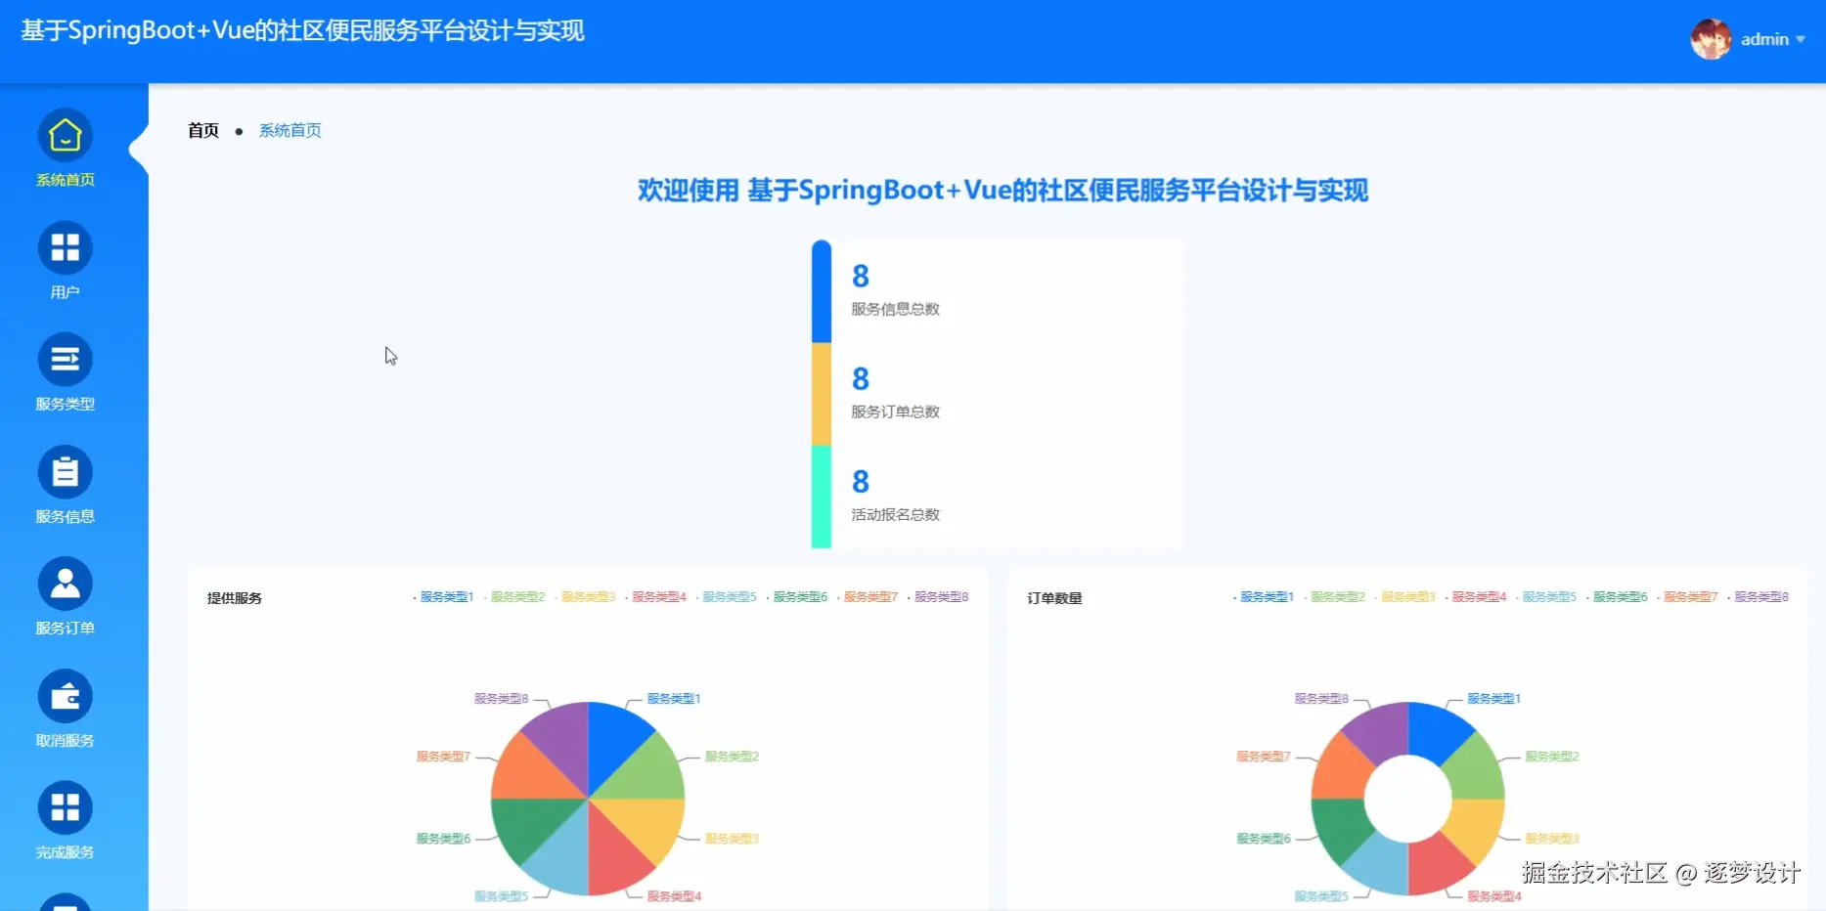Click the orange 服务类型7 segment of 订单数量 donut
Image resolution: width=1826 pixels, height=911 pixels.
[x=1343, y=772]
